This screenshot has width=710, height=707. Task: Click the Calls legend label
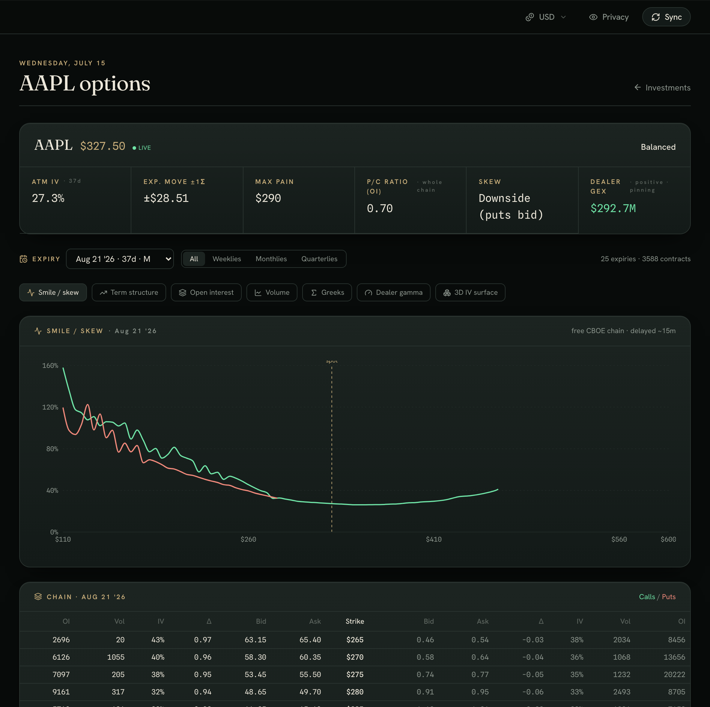[x=647, y=596]
